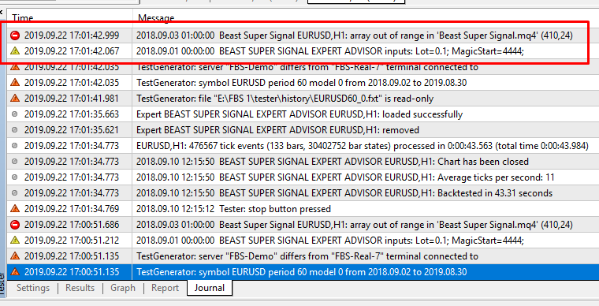The width and height of the screenshot is (599, 306).
Task: Click gray dot icon in tick events row
Action: (x=14, y=146)
